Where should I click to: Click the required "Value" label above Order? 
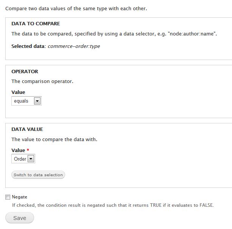18,150
